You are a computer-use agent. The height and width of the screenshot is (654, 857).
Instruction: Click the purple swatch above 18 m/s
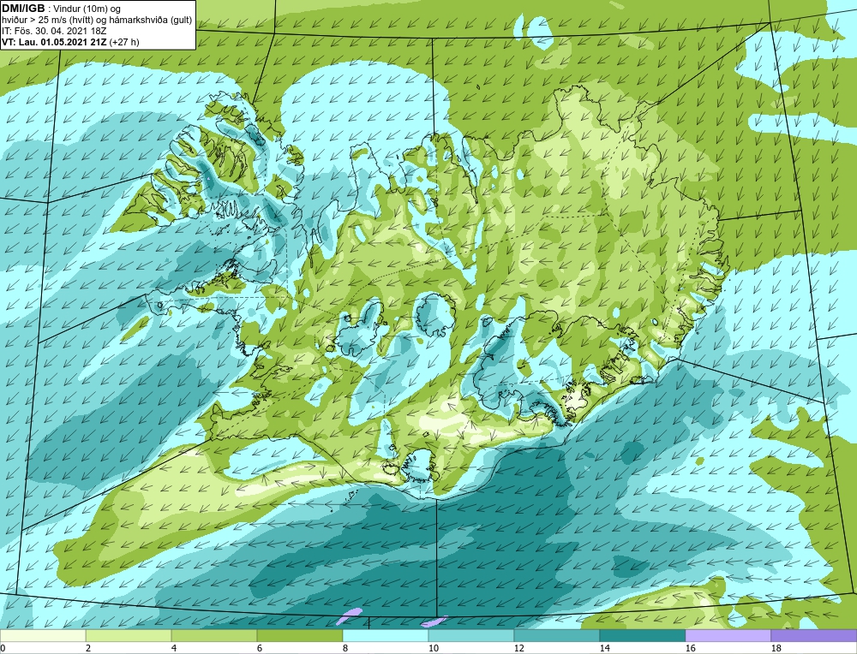[x=814, y=636]
